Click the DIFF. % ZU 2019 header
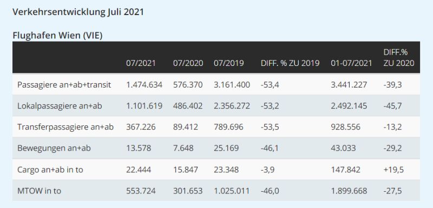 coord(290,63)
